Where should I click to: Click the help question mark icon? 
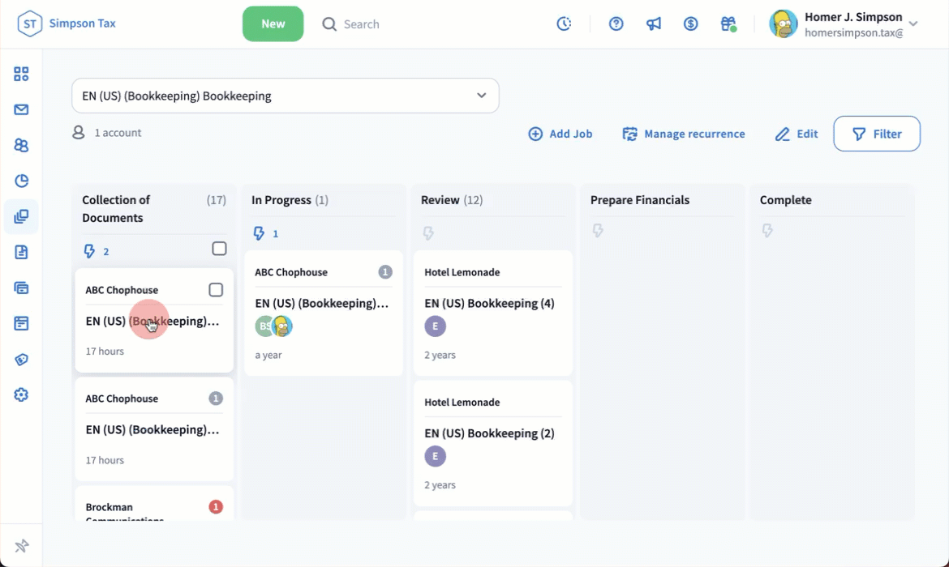point(616,24)
